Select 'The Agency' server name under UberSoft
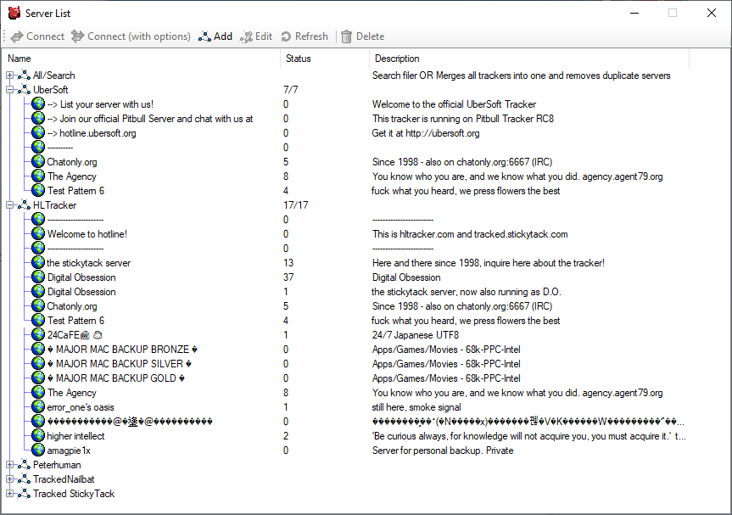 coord(72,176)
